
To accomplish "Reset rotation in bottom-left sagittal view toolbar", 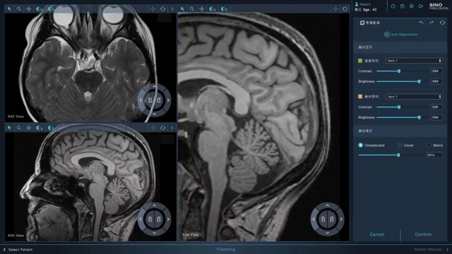I will pyautogui.click(x=162, y=128).
